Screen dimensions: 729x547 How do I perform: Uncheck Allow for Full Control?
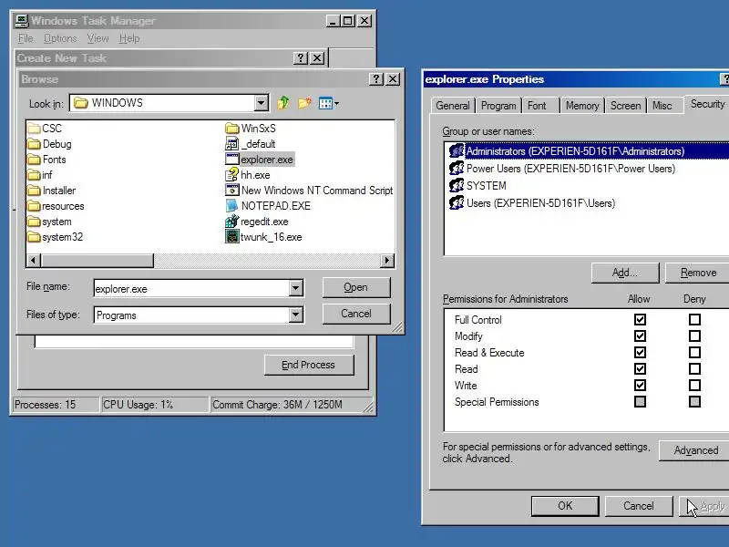pos(641,320)
